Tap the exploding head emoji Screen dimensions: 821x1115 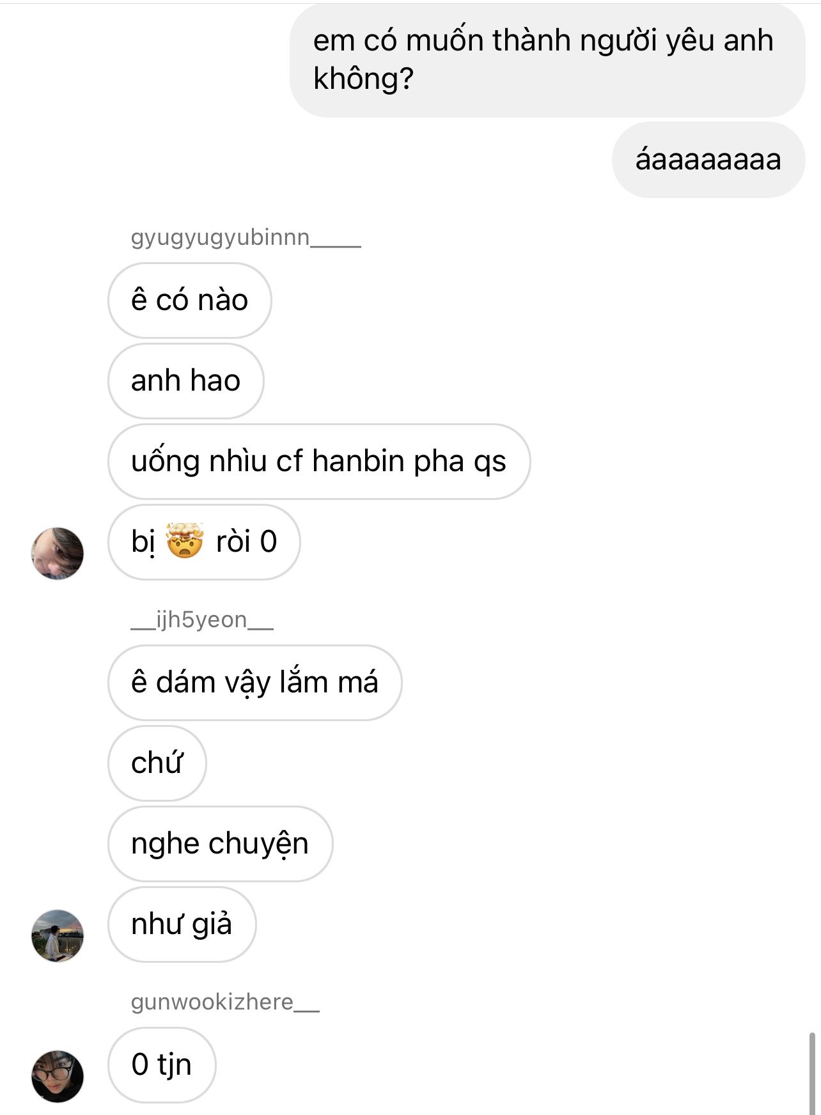pos(185,541)
